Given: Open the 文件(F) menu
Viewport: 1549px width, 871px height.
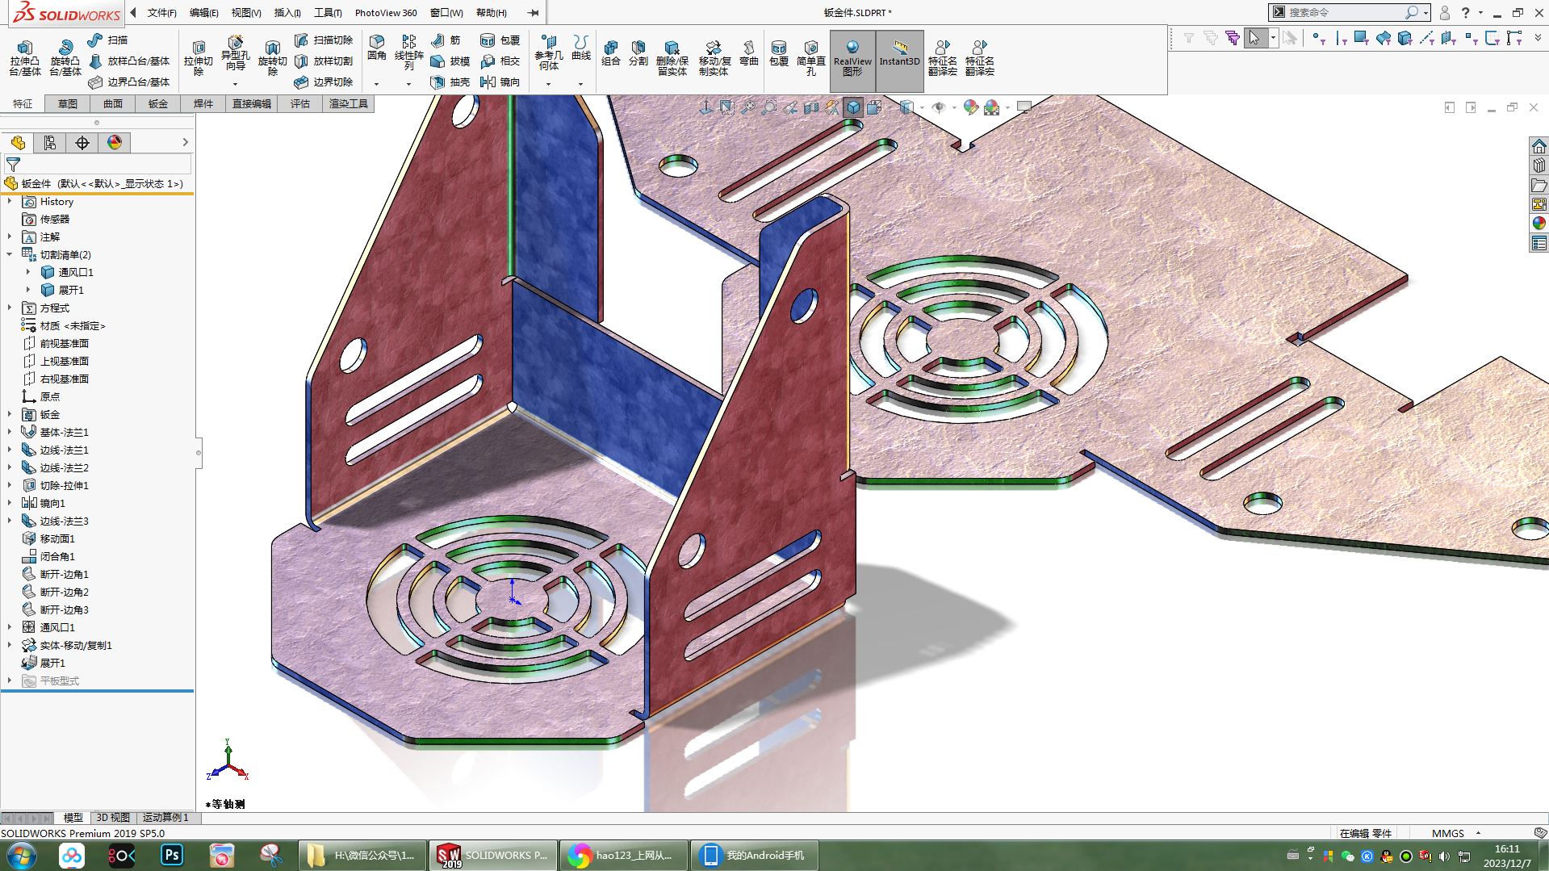Looking at the screenshot, I should [x=161, y=12].
